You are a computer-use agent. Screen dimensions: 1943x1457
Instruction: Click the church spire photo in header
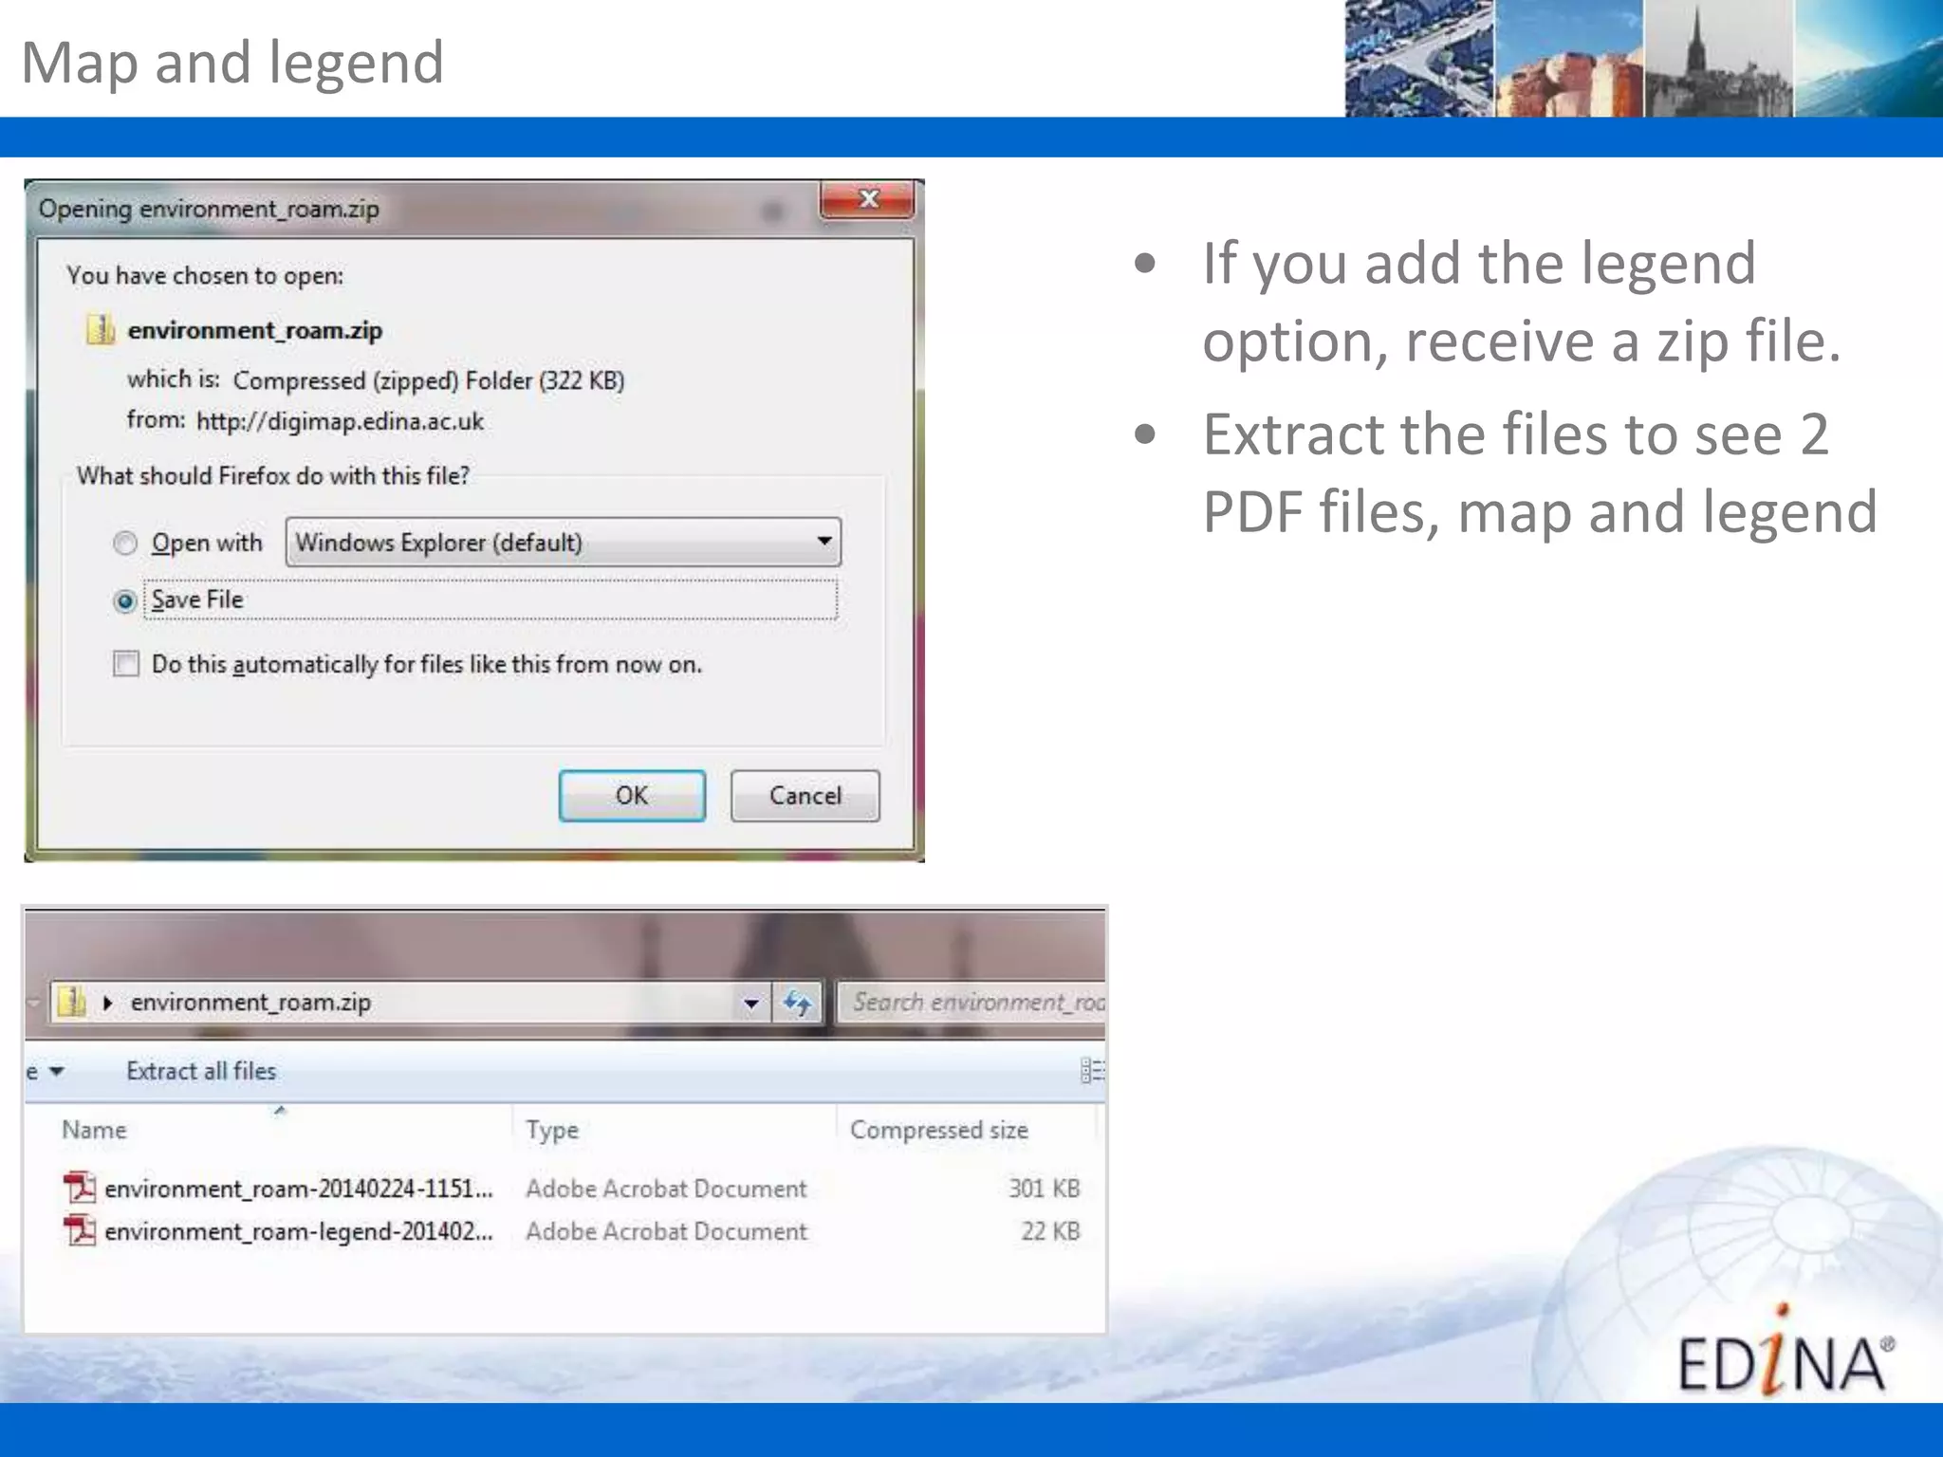[1718, 58]
